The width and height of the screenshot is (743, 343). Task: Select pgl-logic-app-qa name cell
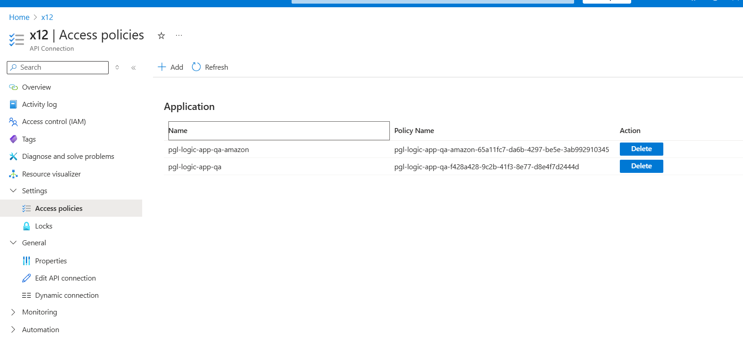[195, 167]
